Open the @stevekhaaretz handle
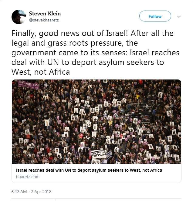Viewport: 193px width, 201px height. coord(44,20)
